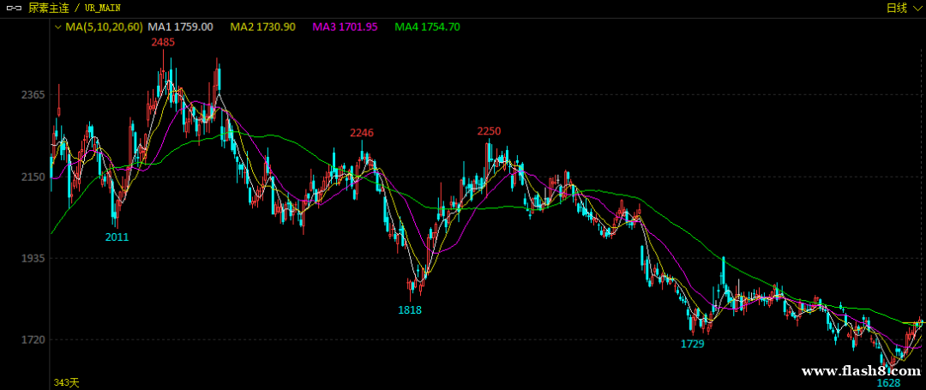
Task: Click the 343天 day count label
Action: point(67,383)
